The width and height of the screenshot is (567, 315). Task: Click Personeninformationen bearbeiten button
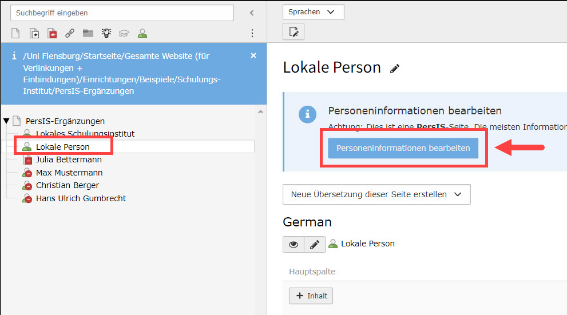pyautogui.click(x=403, y=148)
